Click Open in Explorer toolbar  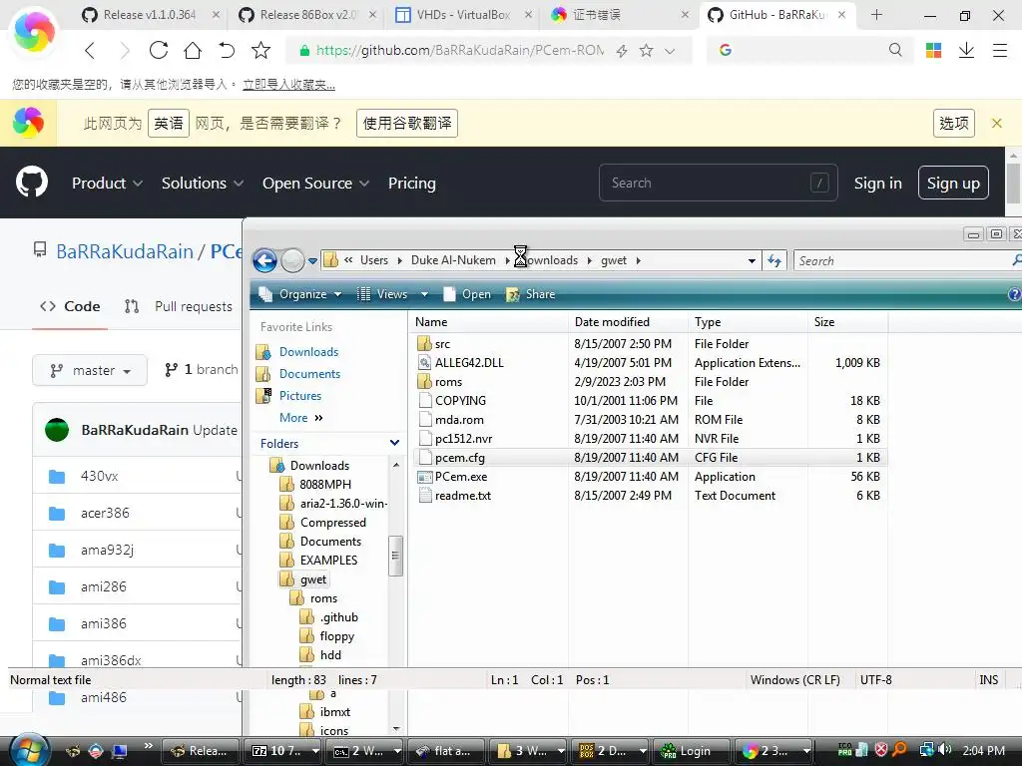(x=467, y=294)
